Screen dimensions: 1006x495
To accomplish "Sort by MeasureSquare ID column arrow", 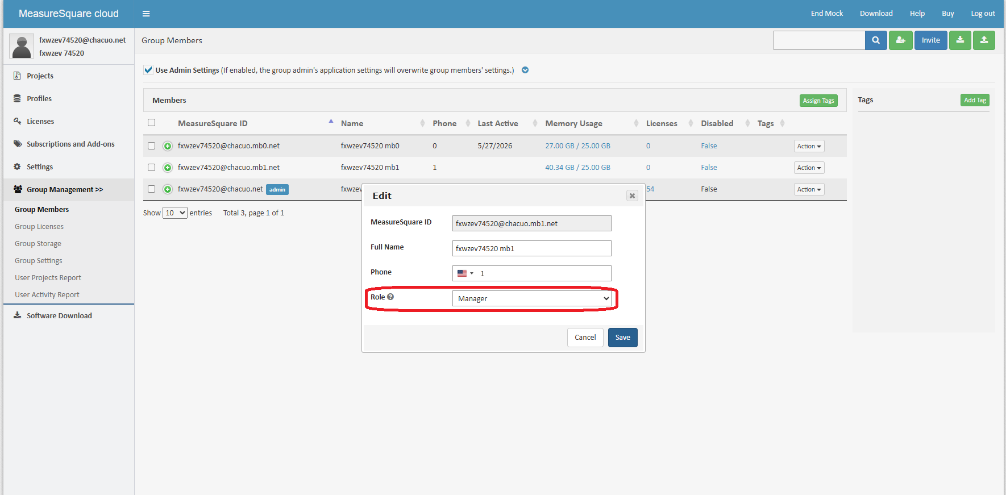I will tap(331, 122).
